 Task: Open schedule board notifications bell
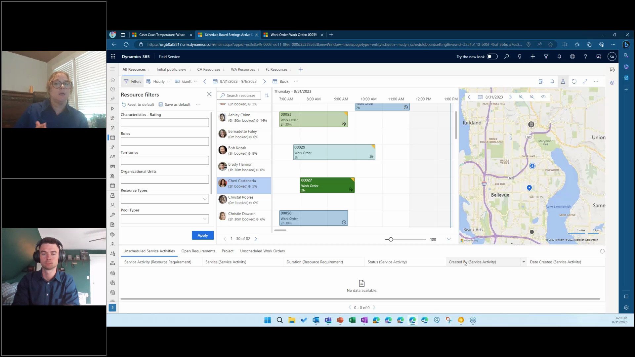tap(552, 81)
